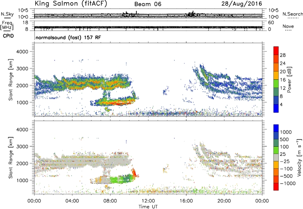Click the '60' Nave axis value
303x209 pixels.
point(271,23)
